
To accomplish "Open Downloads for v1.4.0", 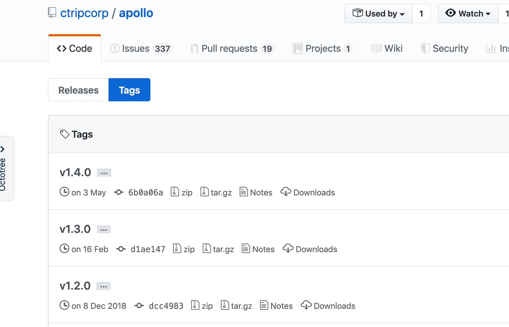I will coord(314,192).
